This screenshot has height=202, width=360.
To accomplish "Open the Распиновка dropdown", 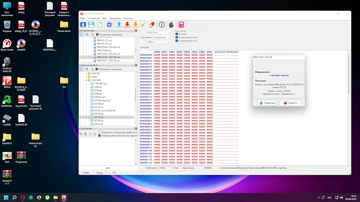I will pyautogui.click(x=161, y=37).
